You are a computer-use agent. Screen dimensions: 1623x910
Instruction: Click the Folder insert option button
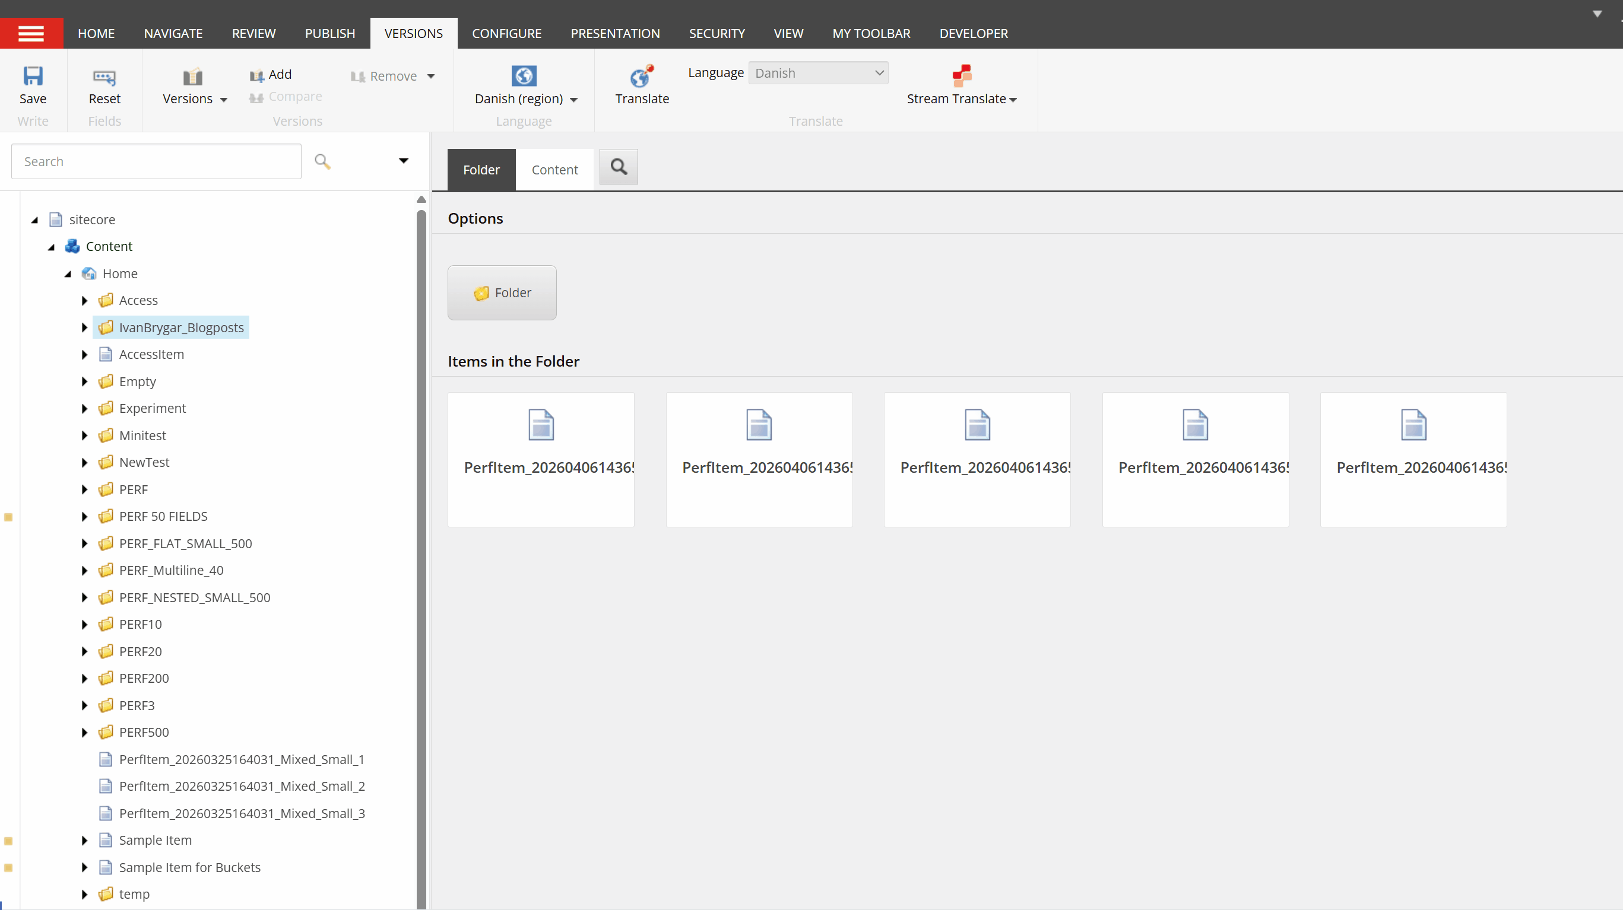(x=502, y=292)
